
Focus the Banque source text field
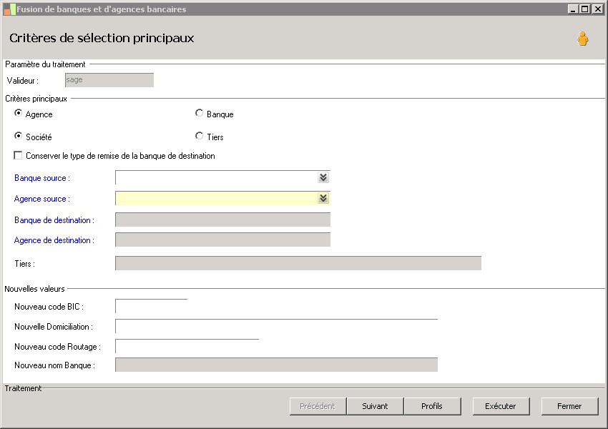coord(216,178)
